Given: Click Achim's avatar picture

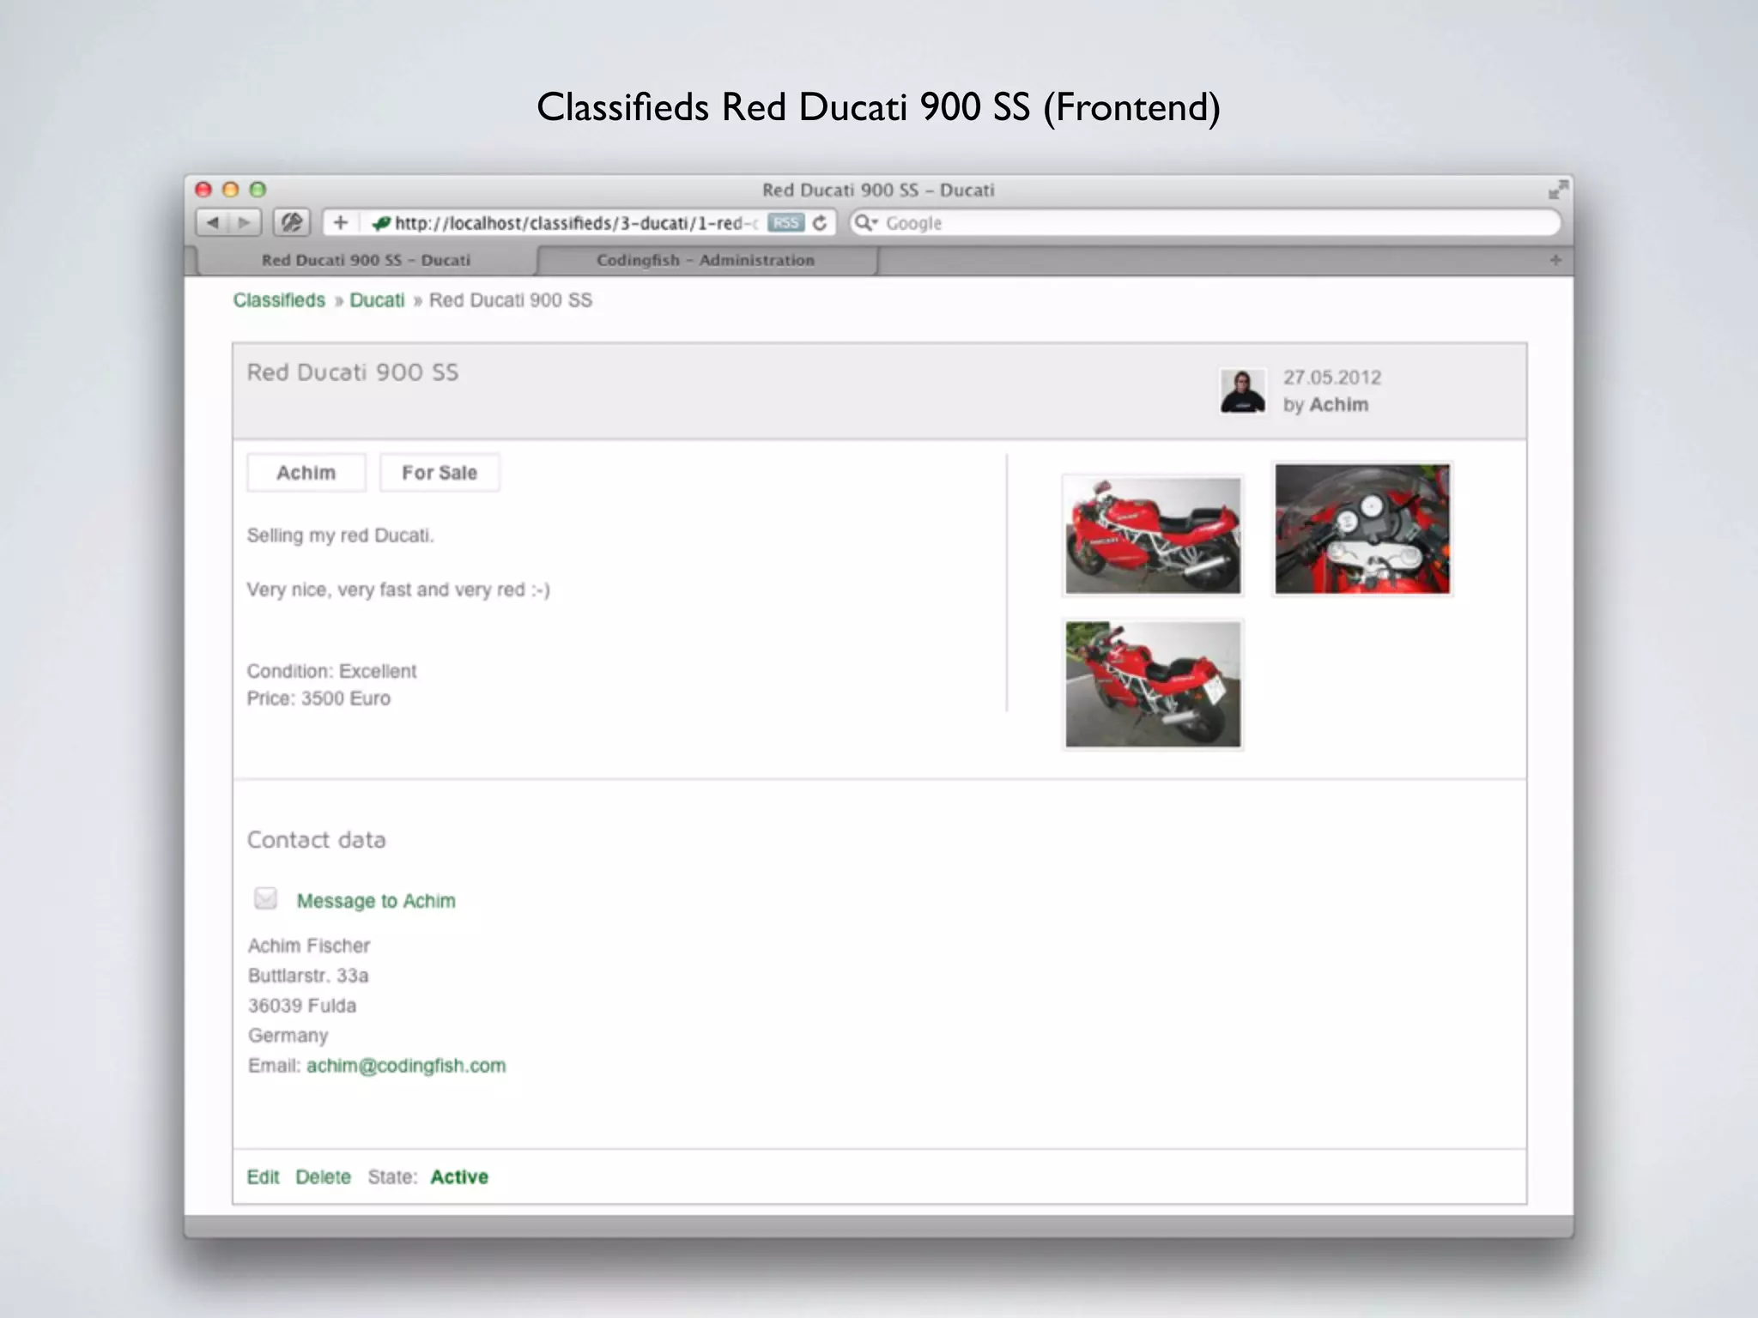Looking at the screenshot, I should click(1242, 391).
